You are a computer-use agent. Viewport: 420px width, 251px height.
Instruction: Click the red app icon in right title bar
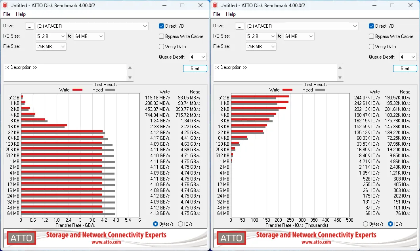(x=215, y=5)
